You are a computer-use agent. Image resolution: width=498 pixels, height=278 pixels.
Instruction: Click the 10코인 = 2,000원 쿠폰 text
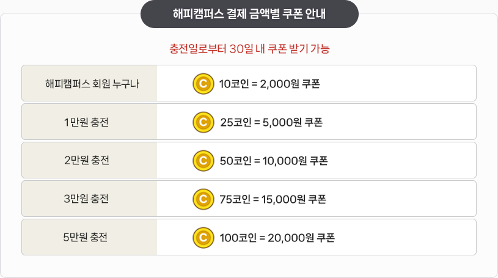tap(269, 84)
